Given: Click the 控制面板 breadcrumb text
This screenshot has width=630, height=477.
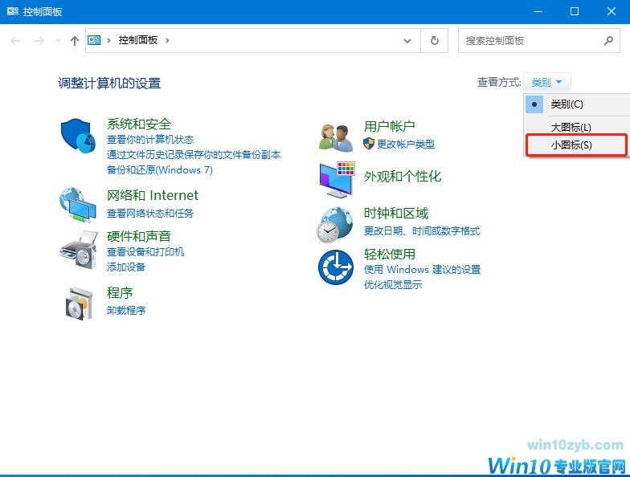Looking at the screenshot, I should coord(138,40).
